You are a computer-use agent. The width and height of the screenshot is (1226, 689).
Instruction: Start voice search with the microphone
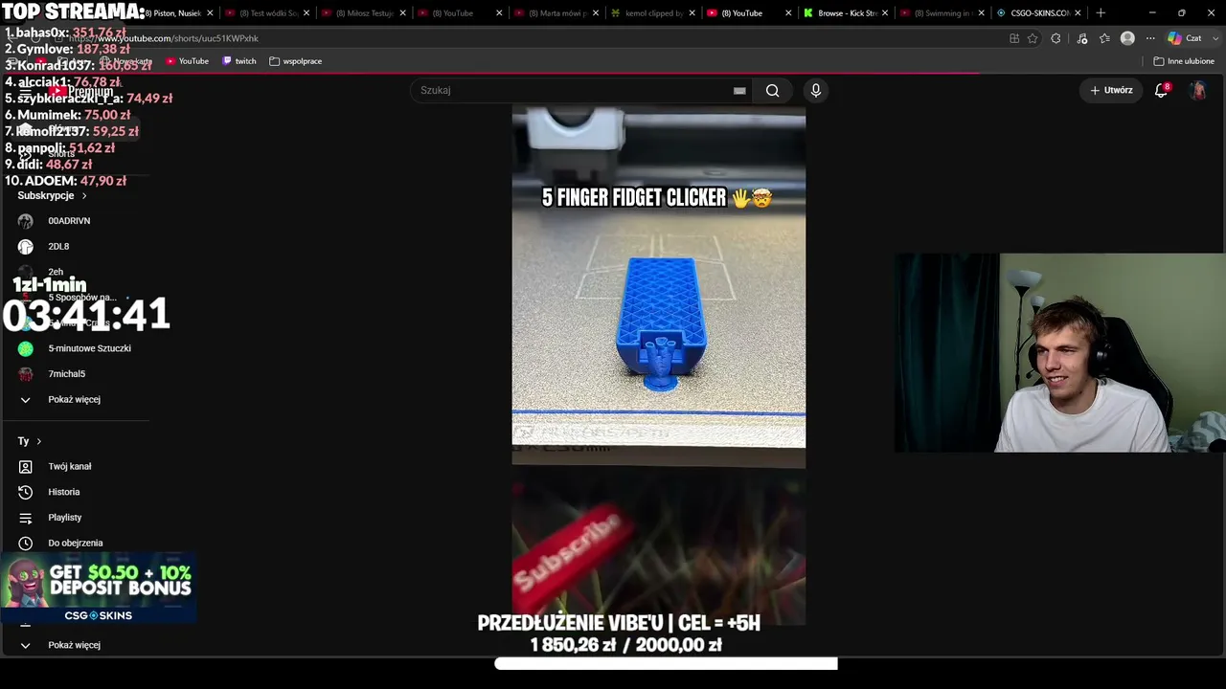pos(816,90)
